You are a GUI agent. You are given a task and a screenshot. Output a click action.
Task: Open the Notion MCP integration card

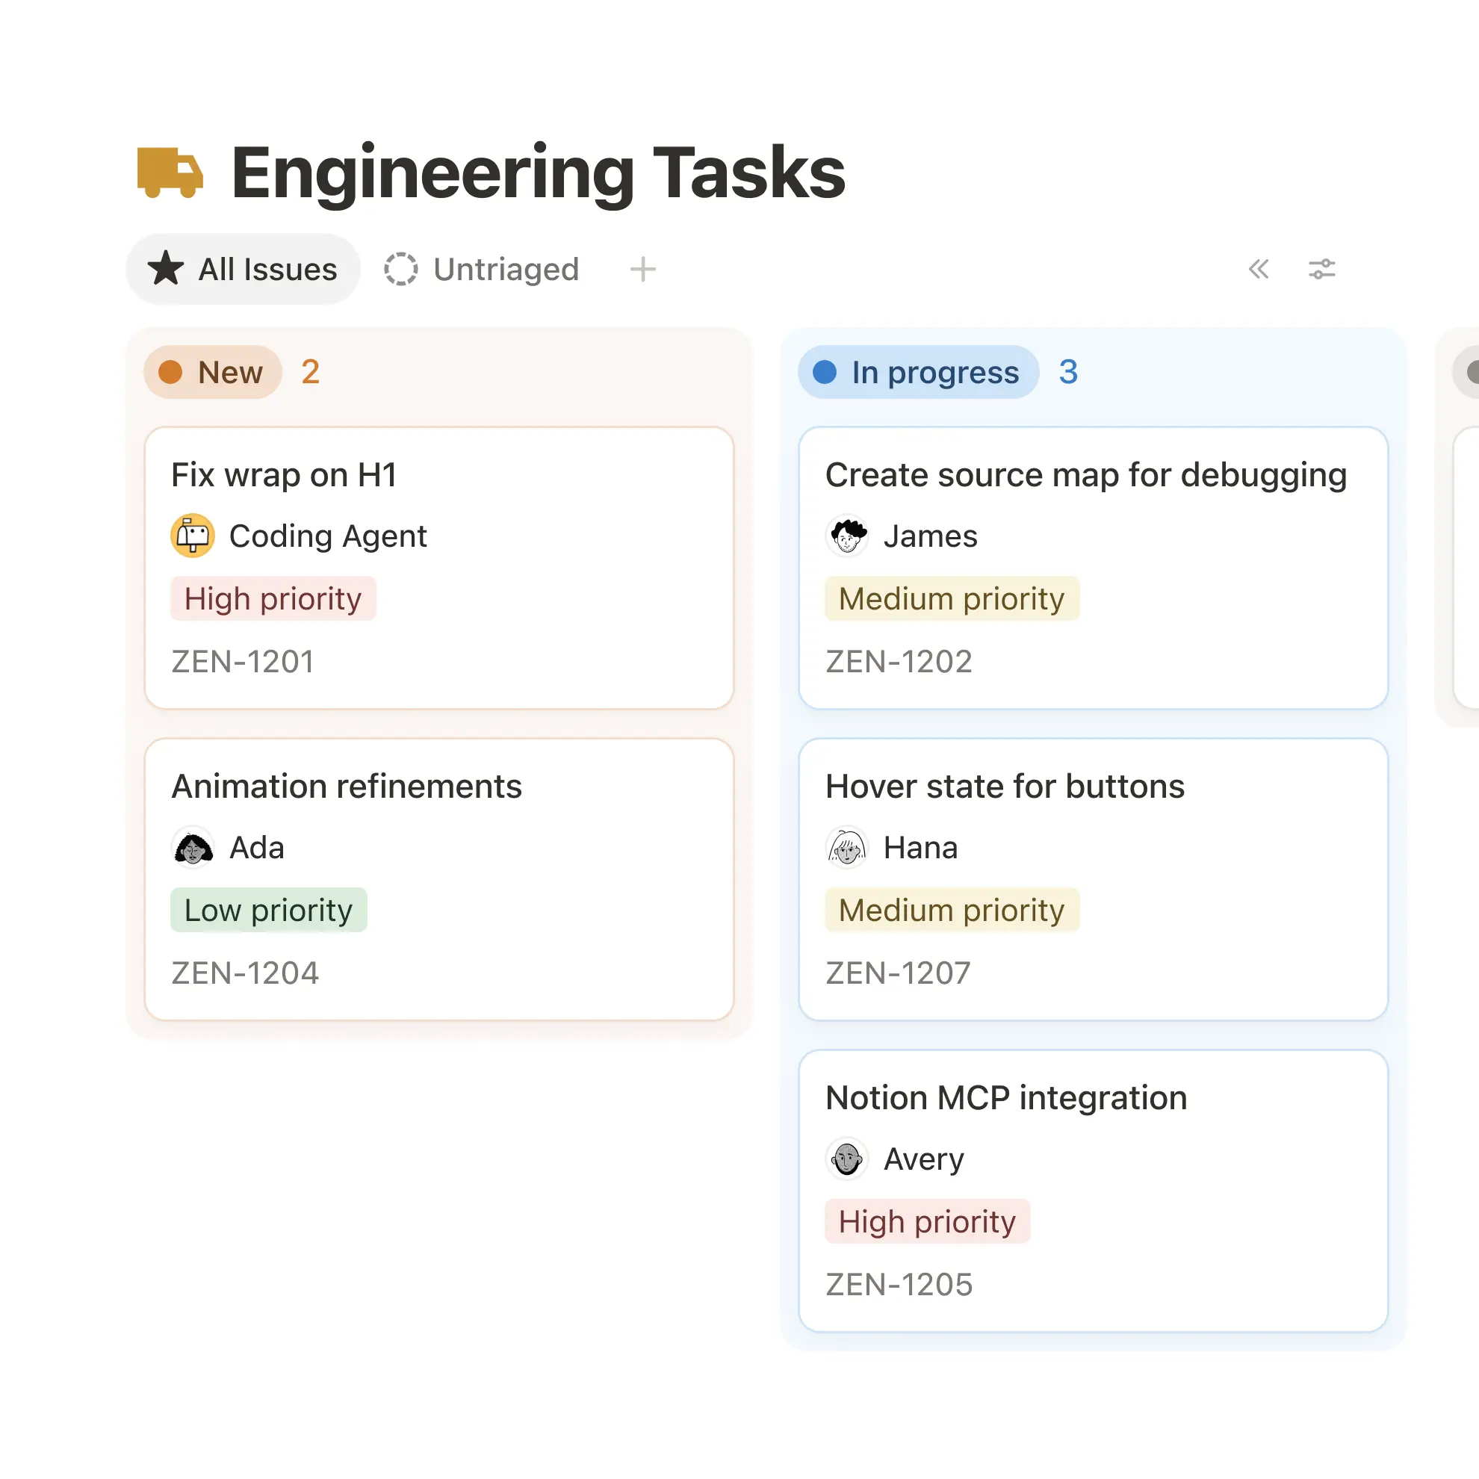click(1093, 1191)
